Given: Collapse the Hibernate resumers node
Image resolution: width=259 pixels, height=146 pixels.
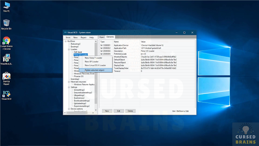Looking at the screenshot, I should (69, 82).
